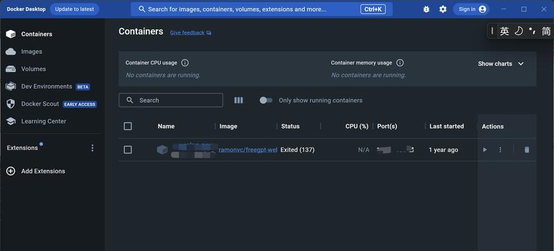Start the freegpt container with play icon
554x251 pixels.
[485, 150]
